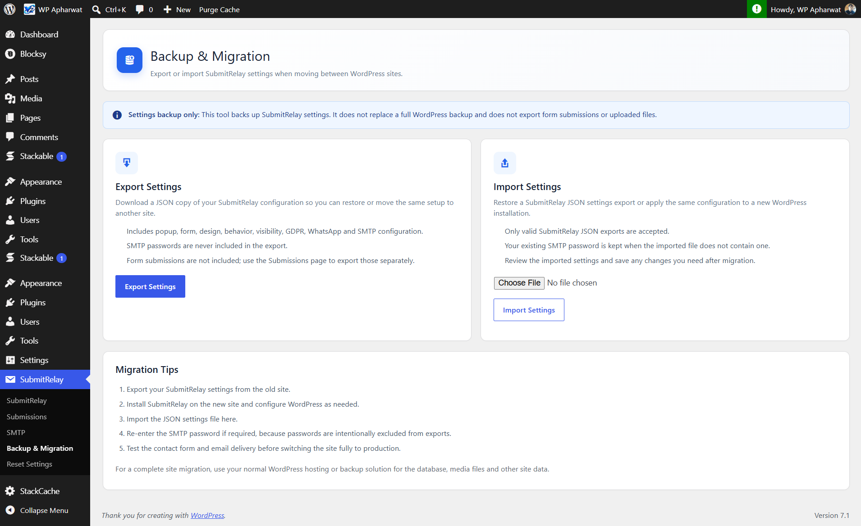Click the plus New icon
The image size is (861, 526).
click(167, 9)
